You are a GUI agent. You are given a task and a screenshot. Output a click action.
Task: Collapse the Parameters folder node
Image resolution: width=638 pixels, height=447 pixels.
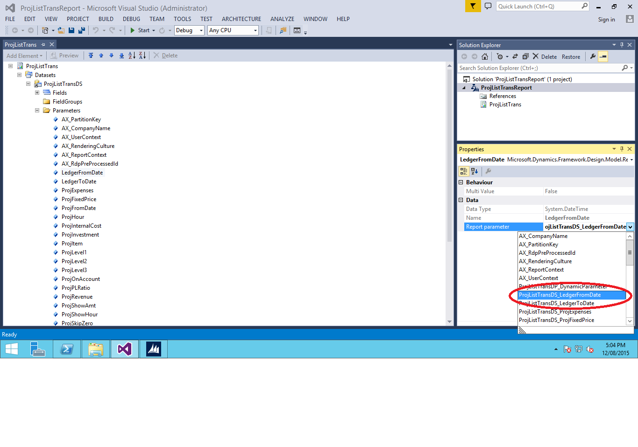(37, 110)
